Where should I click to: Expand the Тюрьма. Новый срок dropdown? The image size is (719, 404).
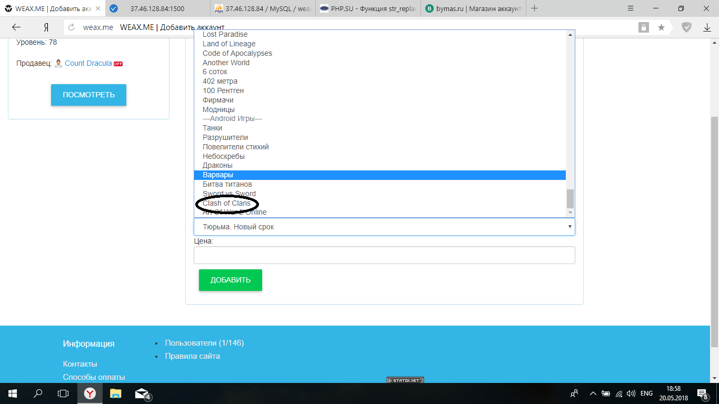(x=384, y=227)
